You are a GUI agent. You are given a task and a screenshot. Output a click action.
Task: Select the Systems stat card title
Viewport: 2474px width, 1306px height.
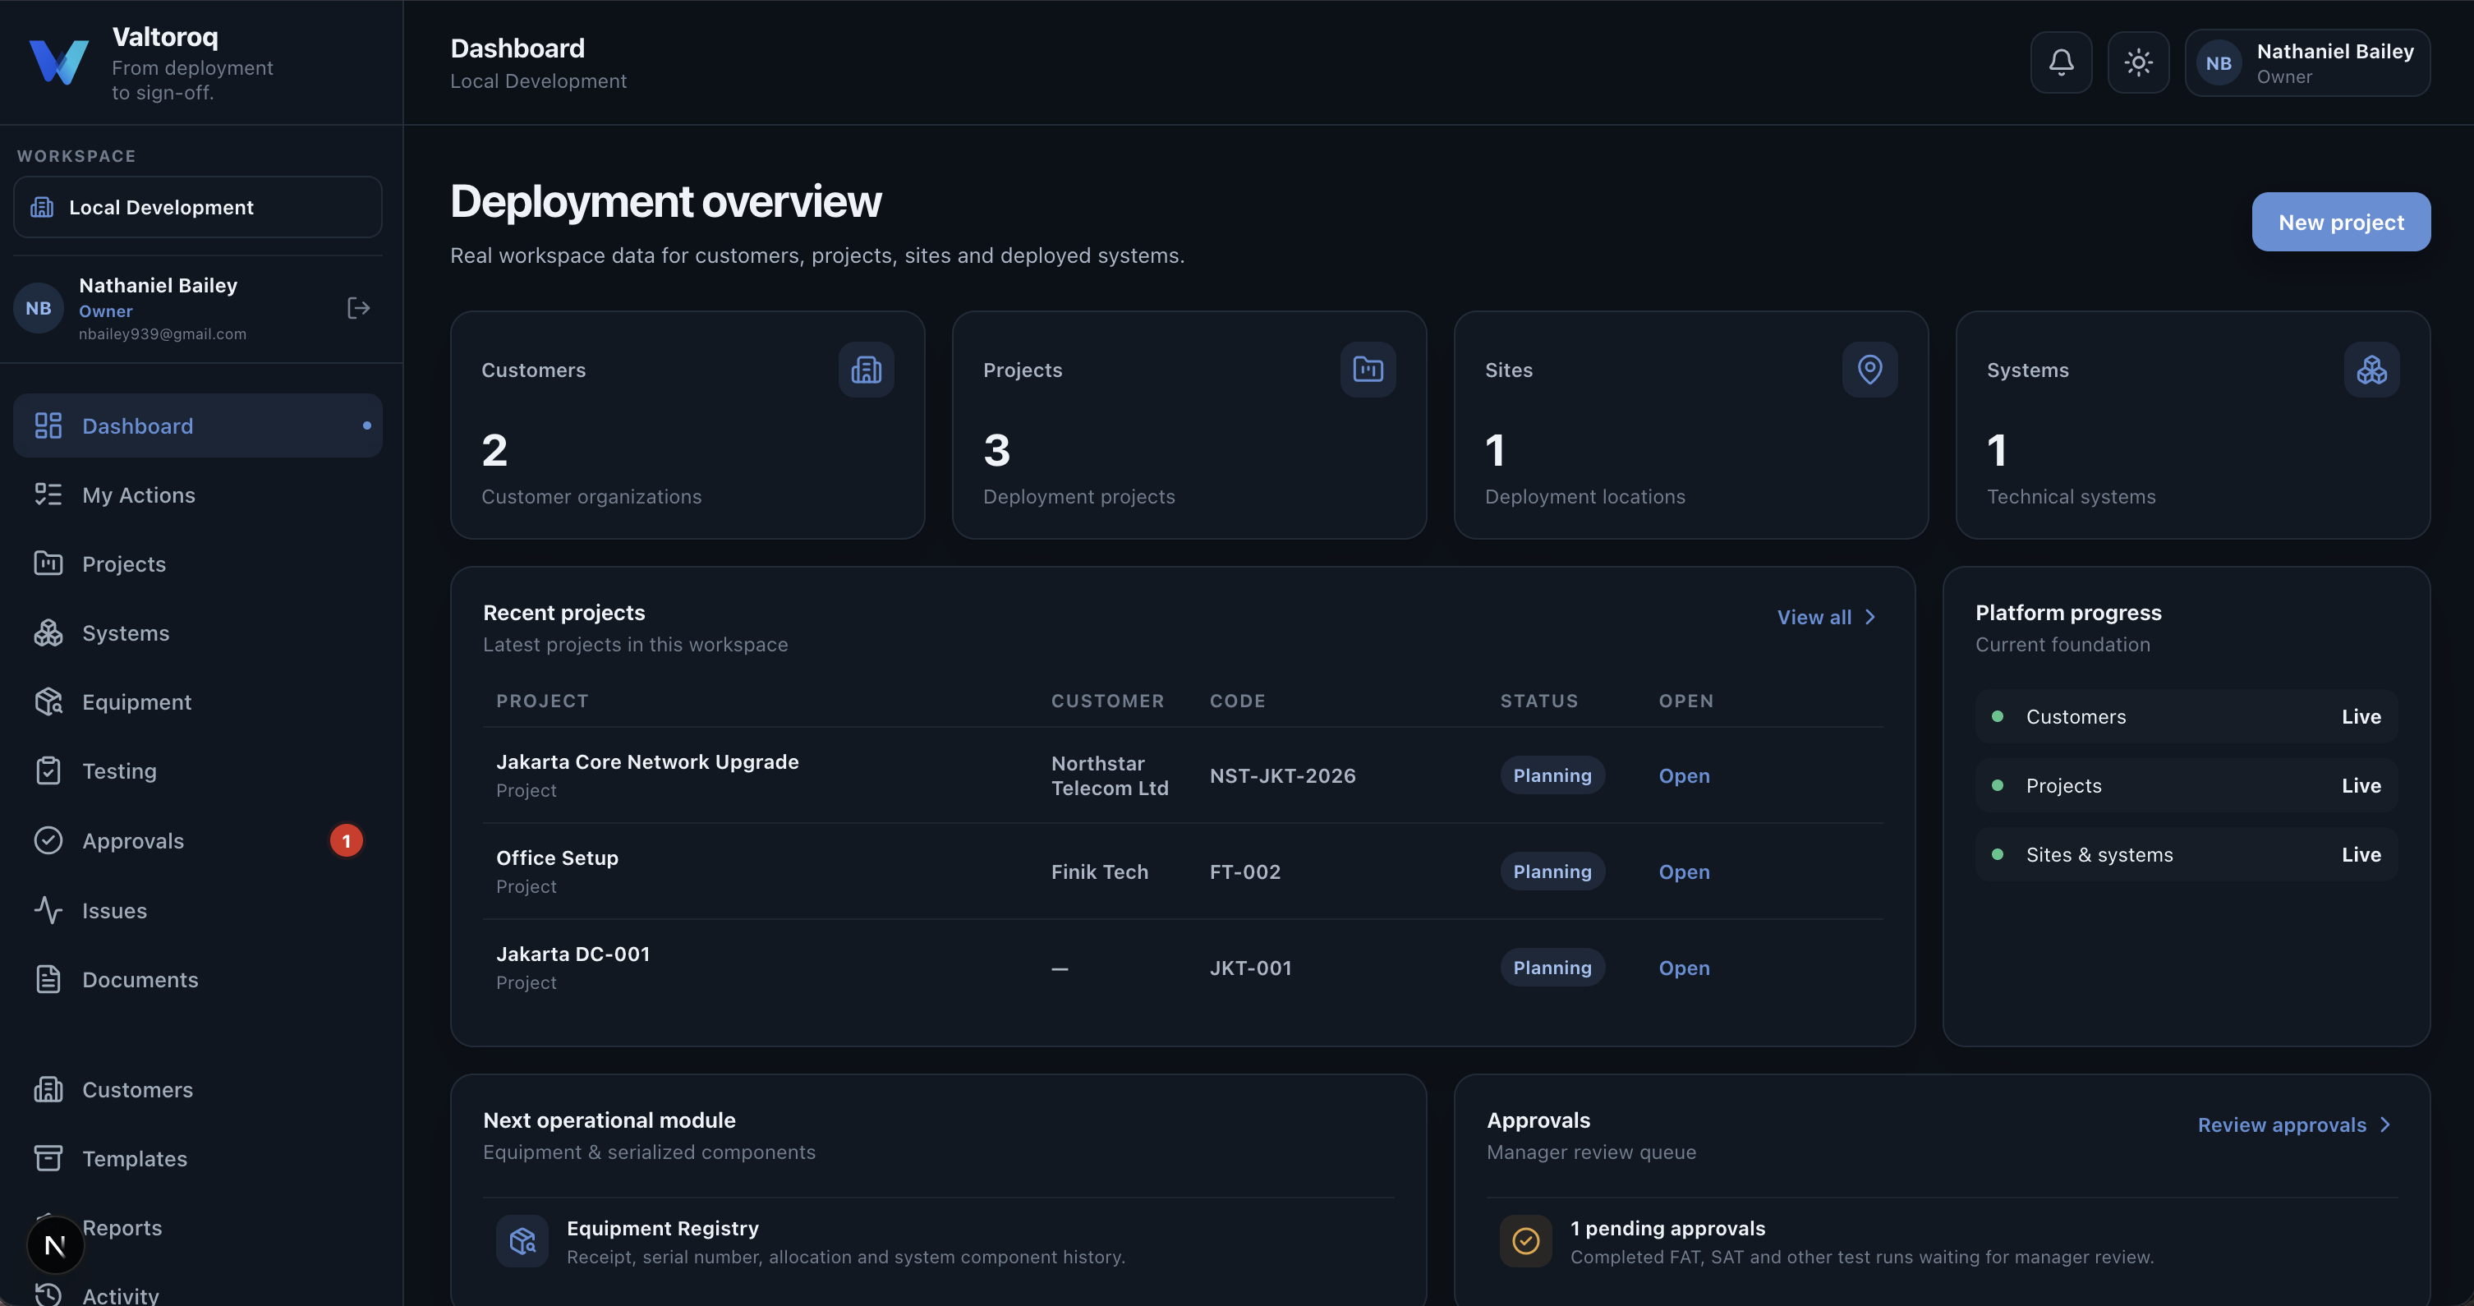pyautogui.click(x=2027, y=370)
